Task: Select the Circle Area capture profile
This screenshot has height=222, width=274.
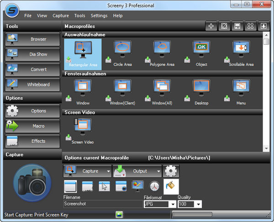Action: (122, 53)
